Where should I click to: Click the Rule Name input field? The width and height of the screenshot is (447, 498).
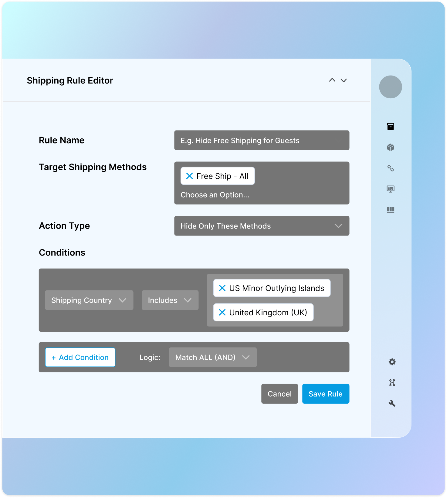point(262,140)
